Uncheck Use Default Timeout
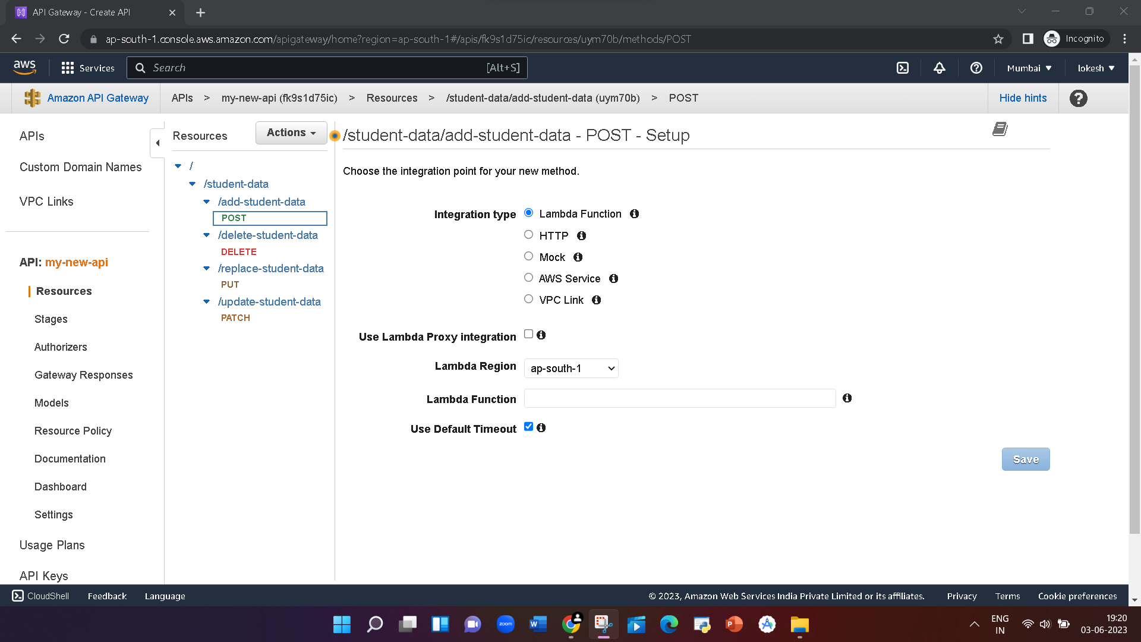The image size is (1141, 642). [x=528, y=426]
